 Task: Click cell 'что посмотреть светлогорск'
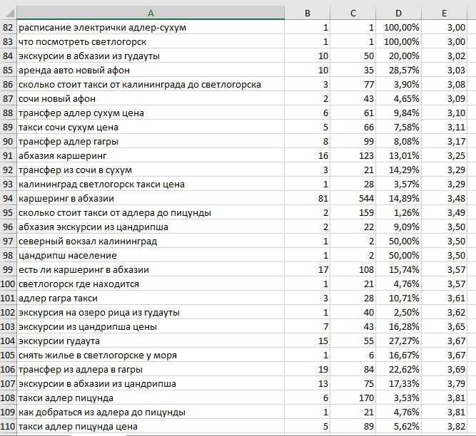click(151, 41)
